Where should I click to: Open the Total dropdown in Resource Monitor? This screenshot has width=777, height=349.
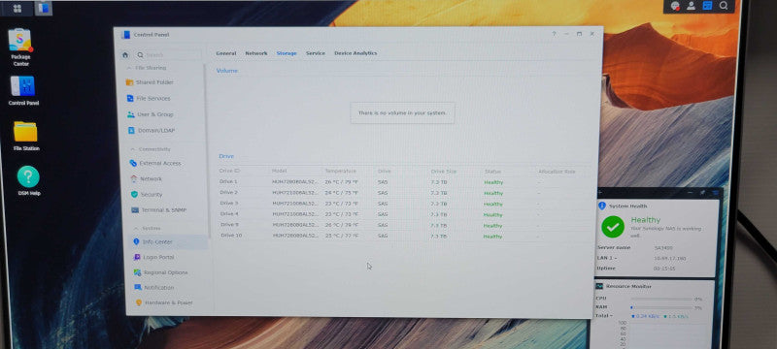click(x=604, y=315)
